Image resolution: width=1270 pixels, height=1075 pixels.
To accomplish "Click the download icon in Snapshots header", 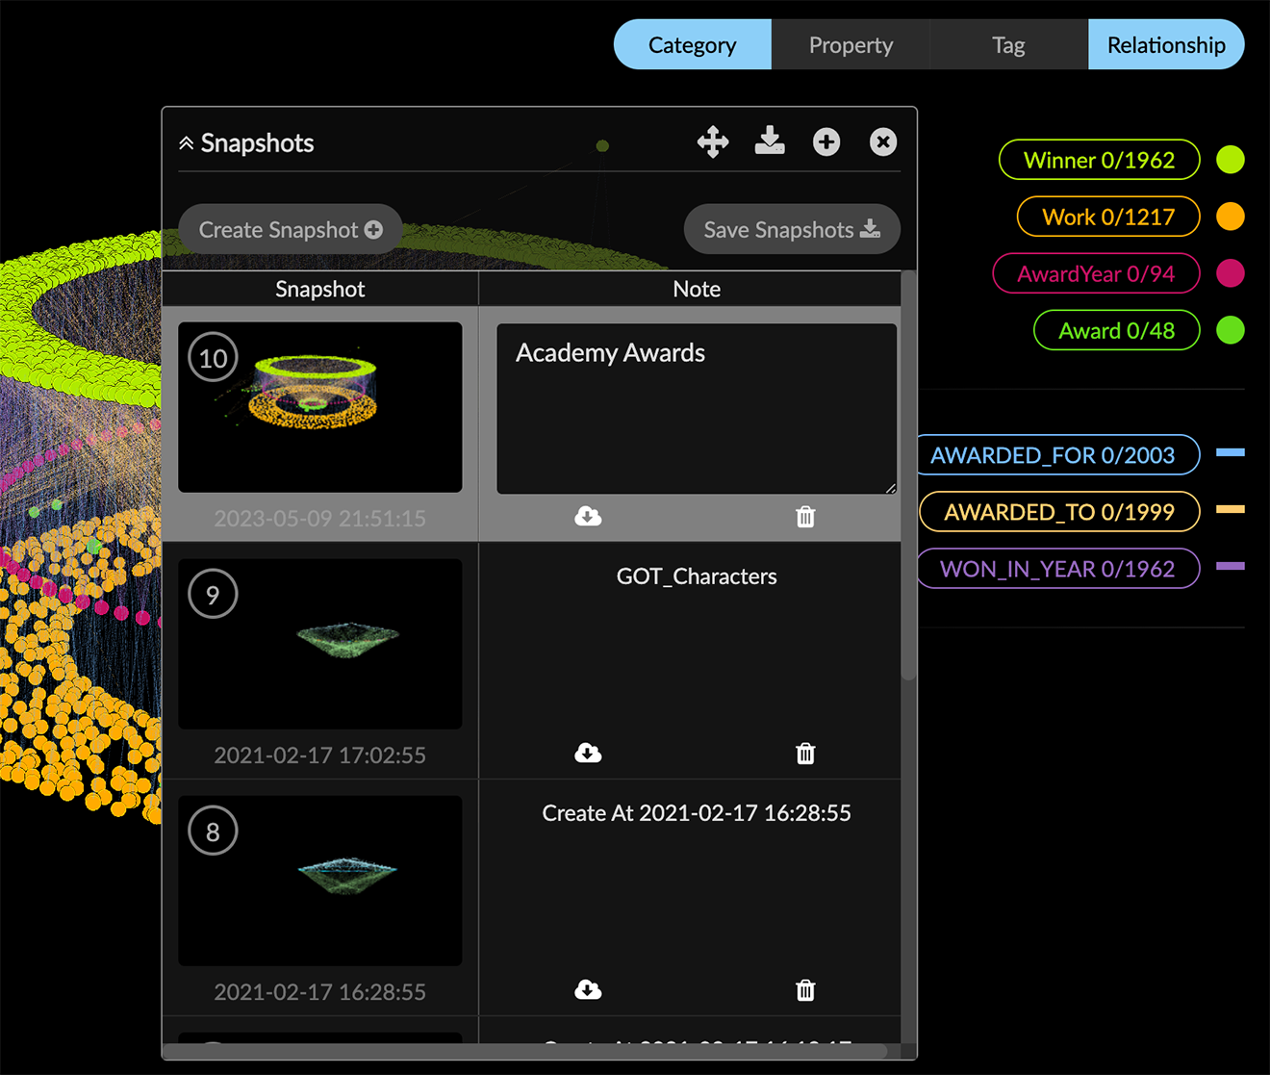I will pyautogui.click(x=770, y=141).
